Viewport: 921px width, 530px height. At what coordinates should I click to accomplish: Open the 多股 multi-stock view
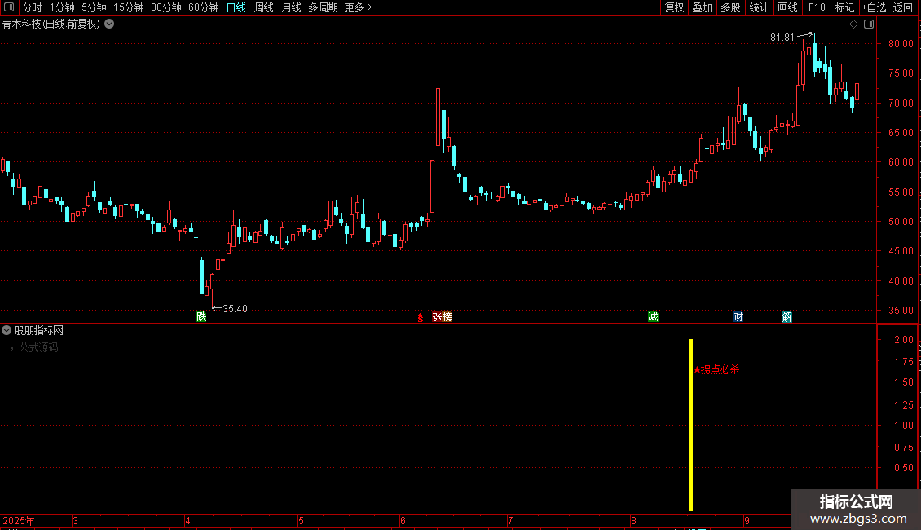(x=730, y=7)
